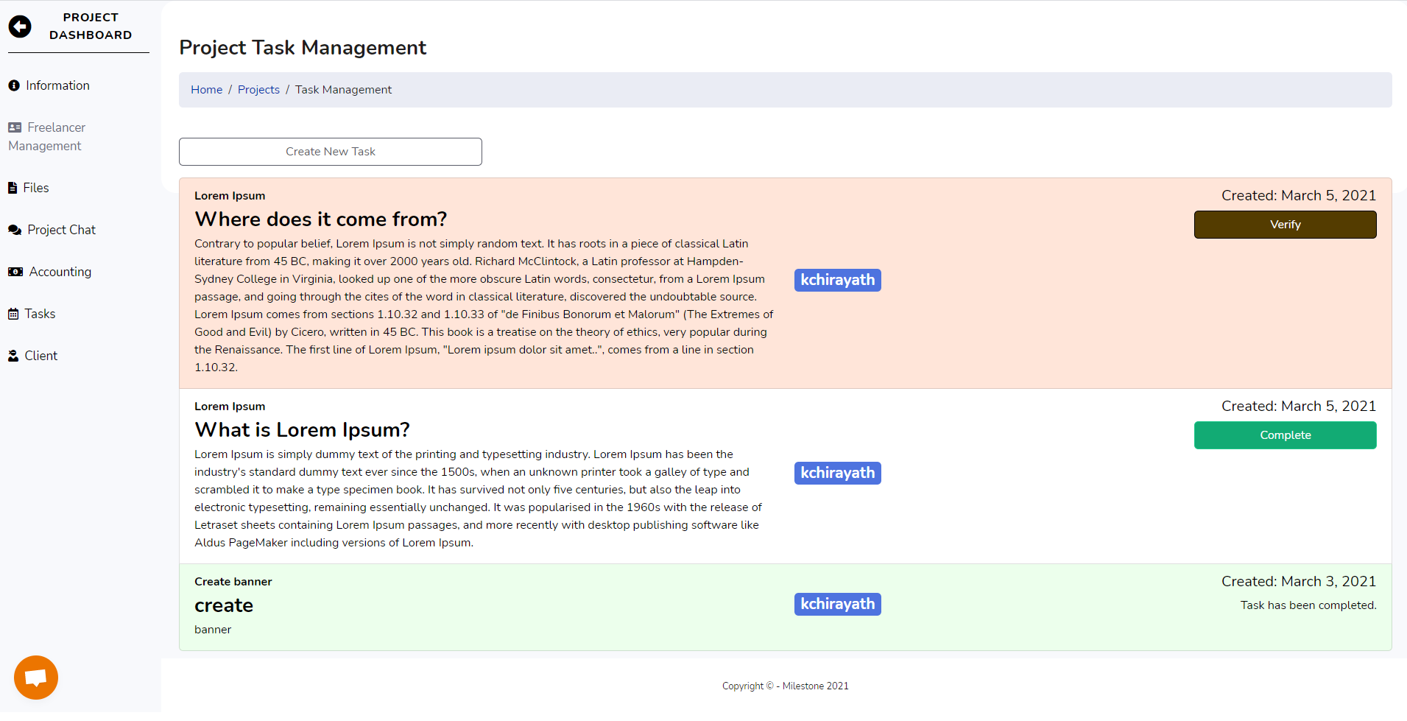The image size is (1407, 721).
Task: Click kchirayath badge on 'Where does it come from?'
Action: [837, 280]
